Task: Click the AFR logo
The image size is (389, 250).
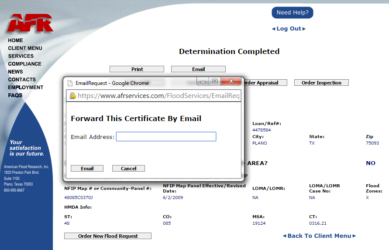Action: [30, 23]
